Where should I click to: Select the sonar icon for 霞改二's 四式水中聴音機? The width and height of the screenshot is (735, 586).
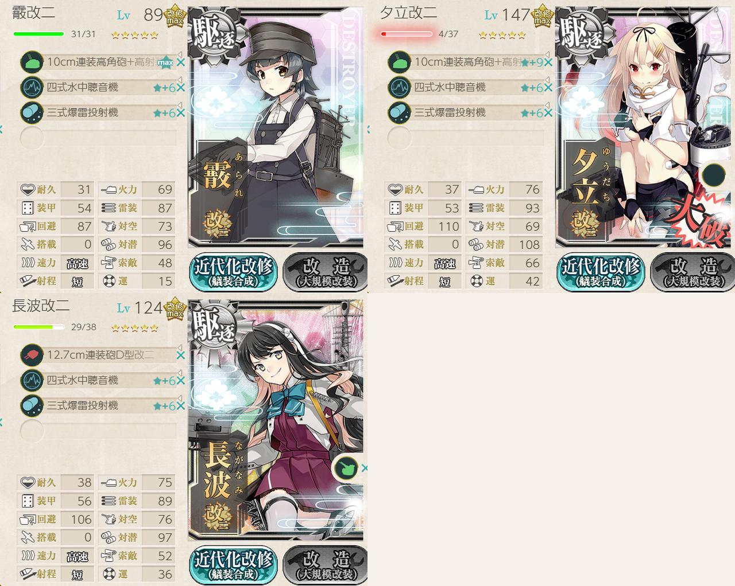(x=32, y=88)
